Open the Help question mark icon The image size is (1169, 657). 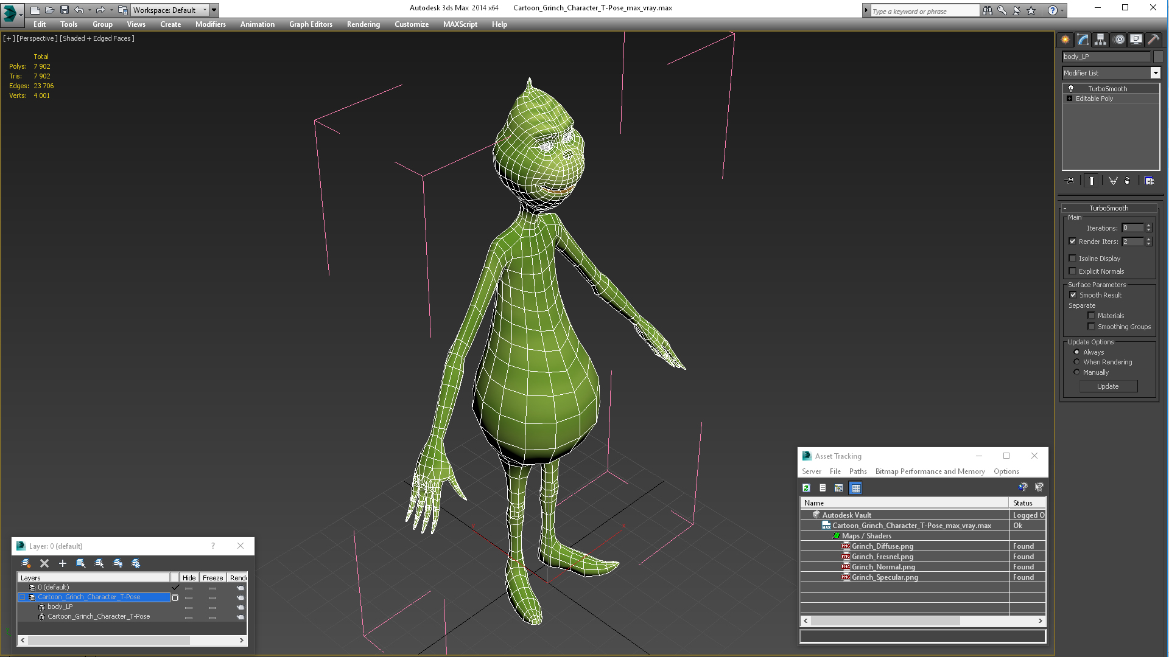point(1053,10)
